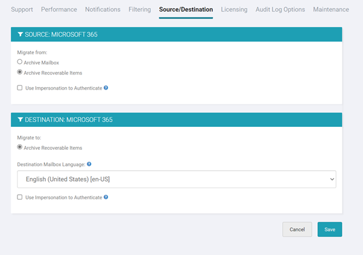
Task: Click help icon beside source Impersonation option
Action: pos(106,88)
